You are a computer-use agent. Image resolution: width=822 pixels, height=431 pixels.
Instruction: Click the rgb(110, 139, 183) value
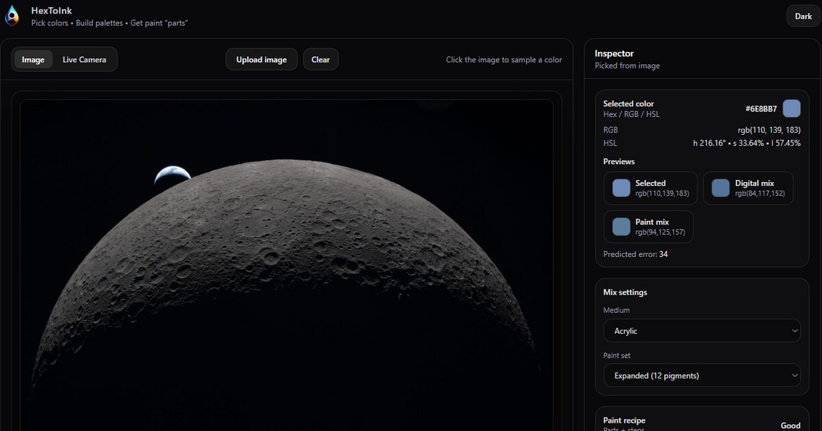point(769,130)
